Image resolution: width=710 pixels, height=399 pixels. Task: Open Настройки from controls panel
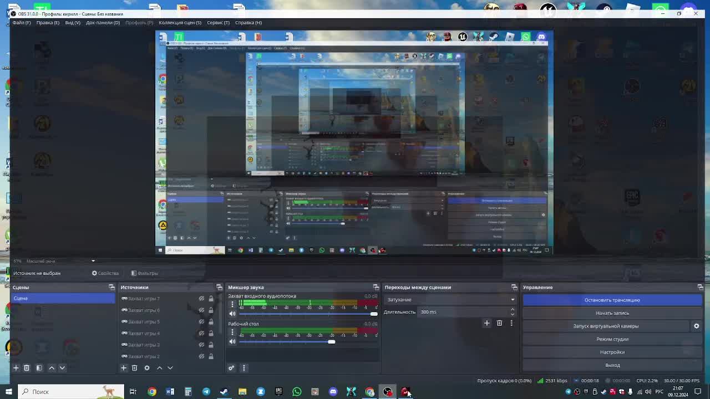pyautogui.click(x=612, y=352)
